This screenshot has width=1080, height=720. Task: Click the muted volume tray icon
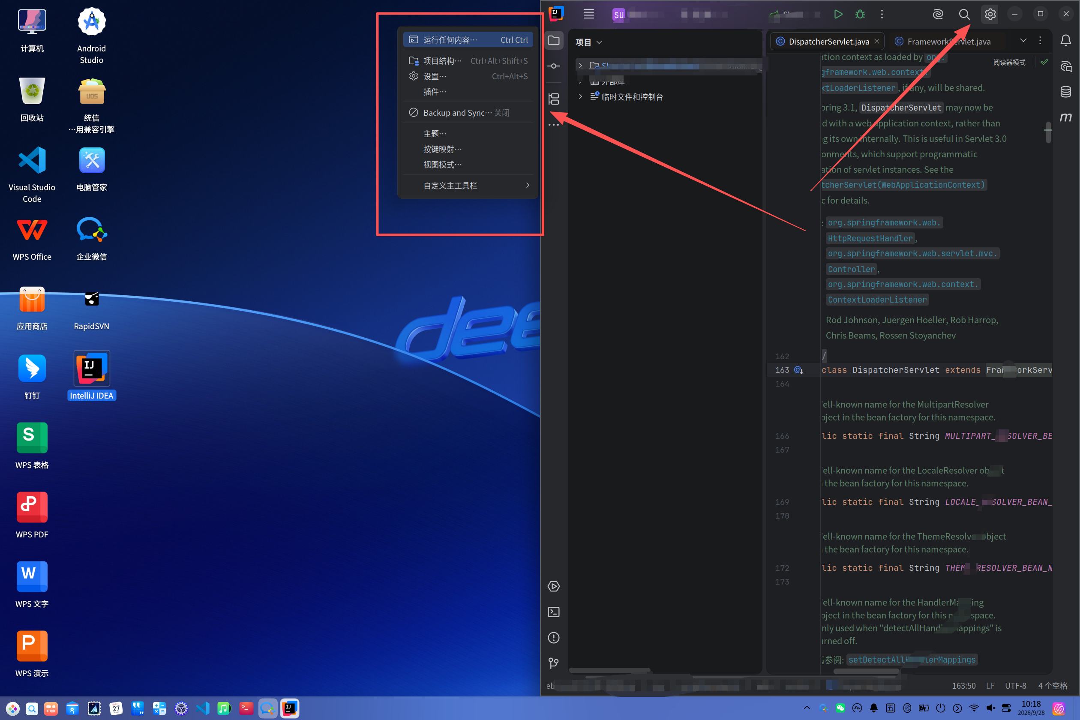pyautogui.click(x=990, y=708)
